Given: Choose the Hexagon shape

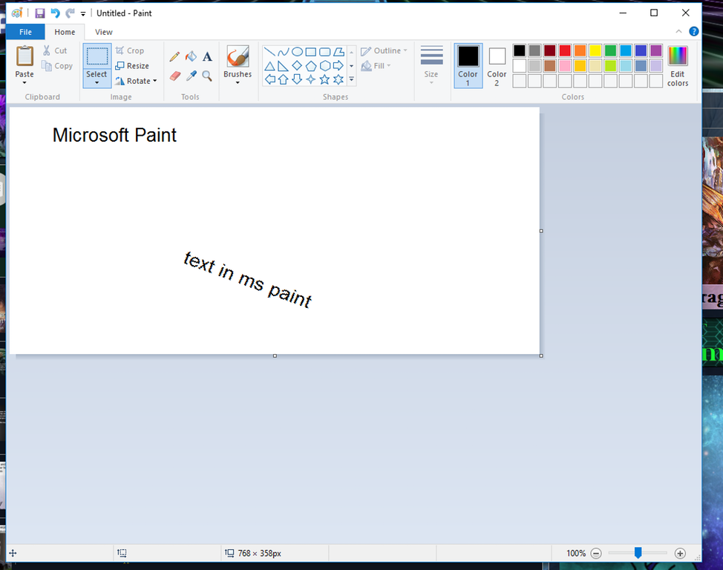Looking at the screenshot, I should (x=324, y=65).
